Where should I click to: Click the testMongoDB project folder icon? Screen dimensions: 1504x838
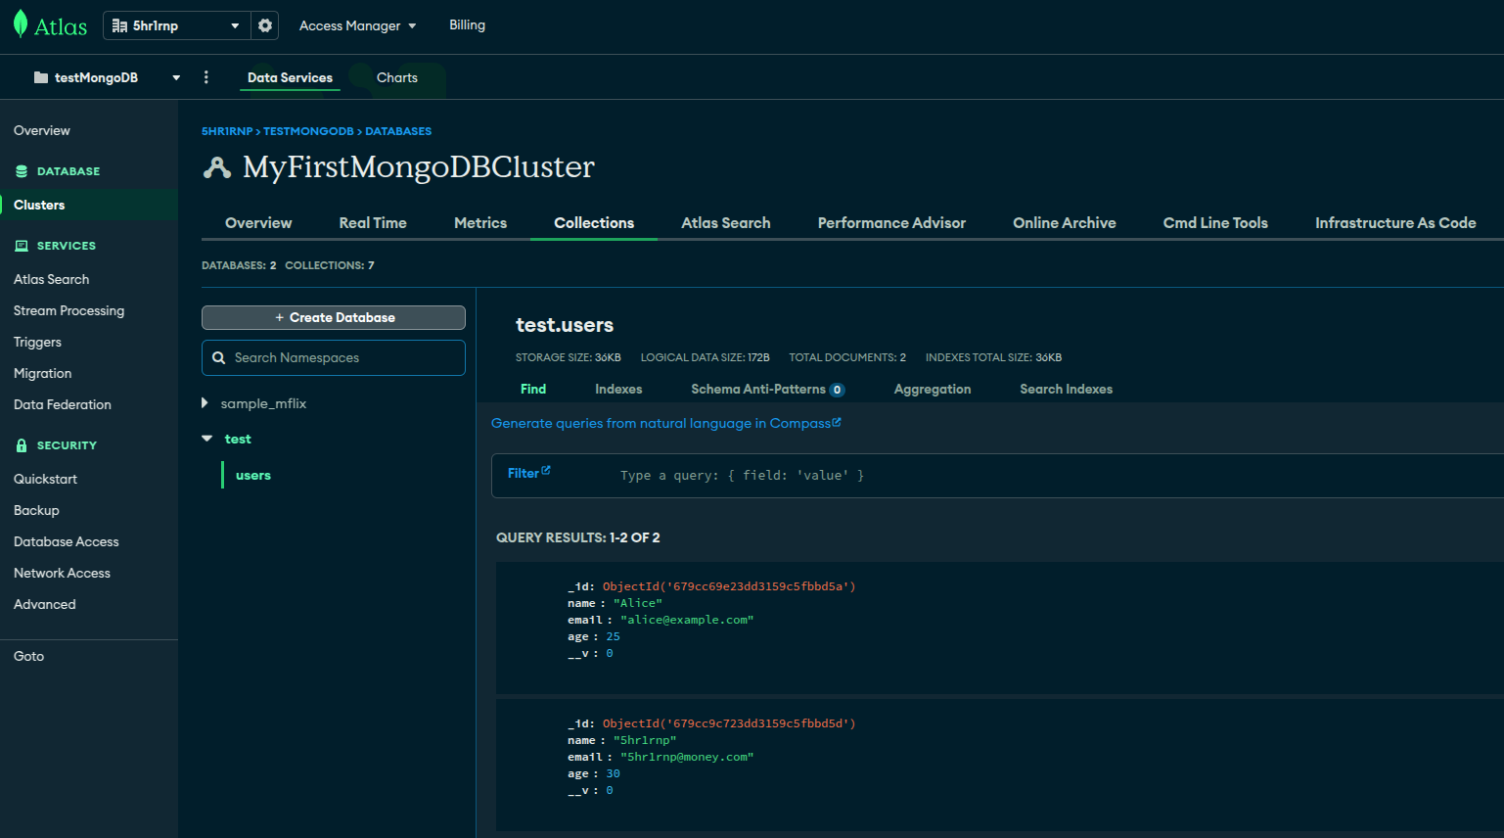[x=41, y=77]
